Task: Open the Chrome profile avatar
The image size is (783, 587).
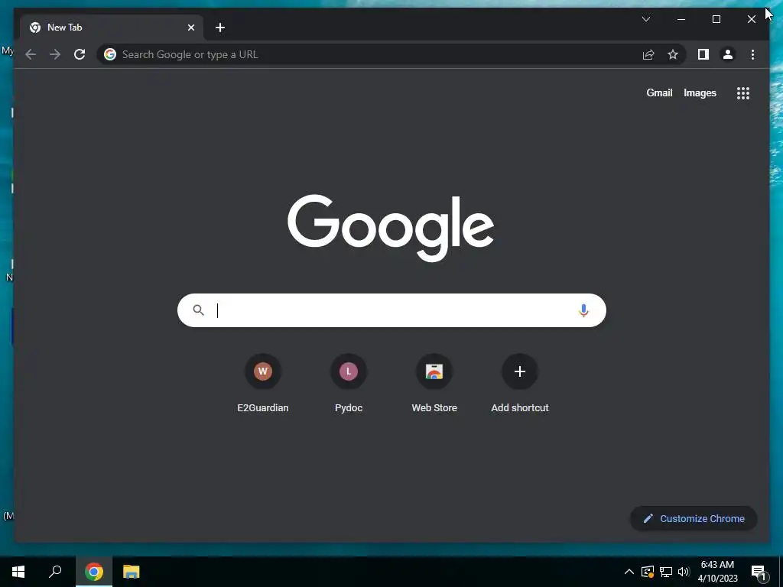Action: [x=728, y=54]
